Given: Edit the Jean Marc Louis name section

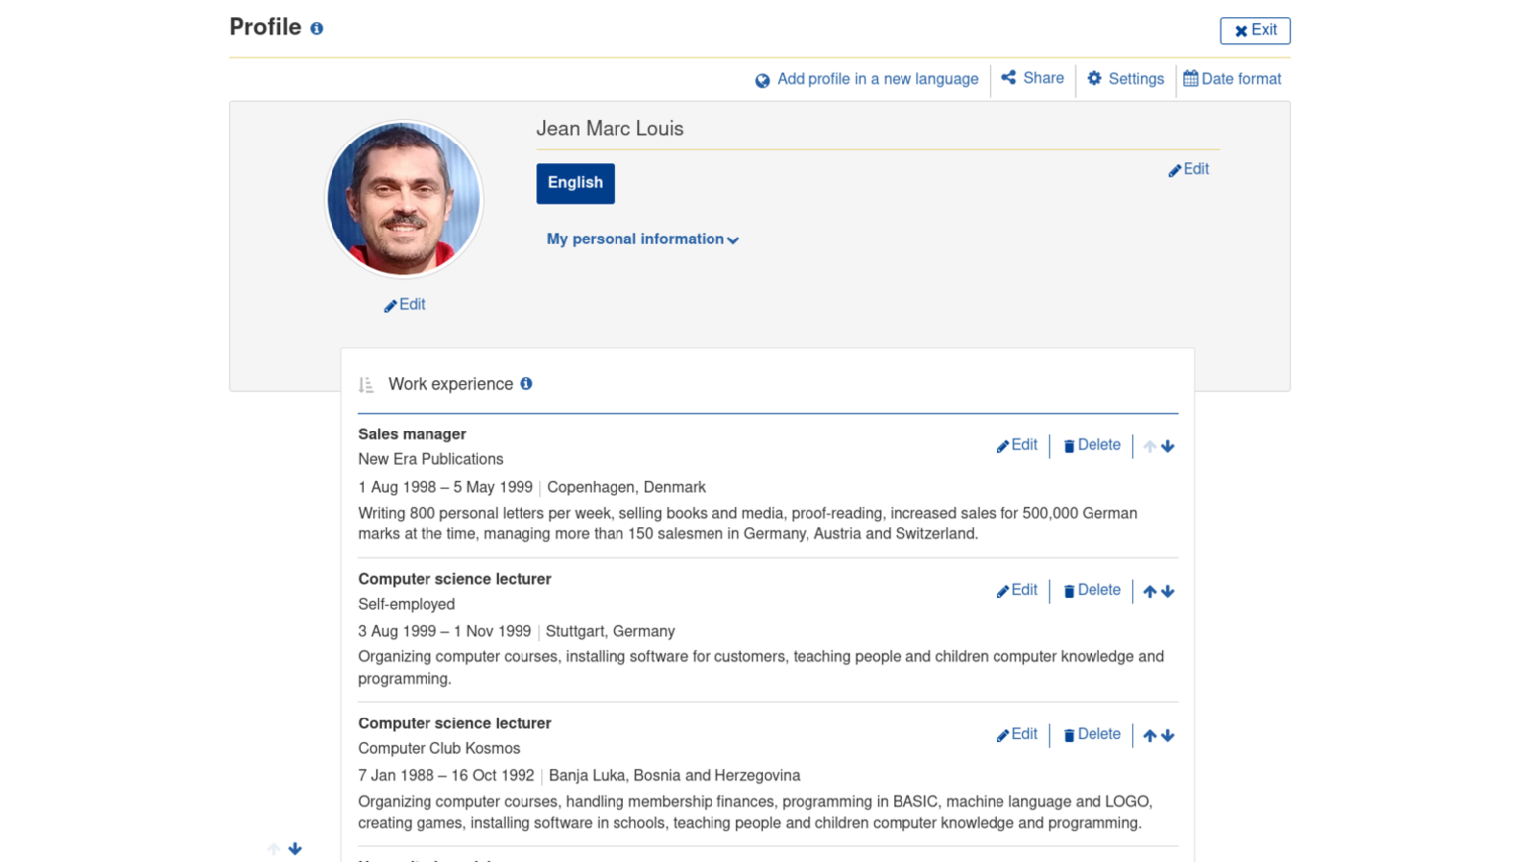Looking at the screenshot, I should [1188, 169].
